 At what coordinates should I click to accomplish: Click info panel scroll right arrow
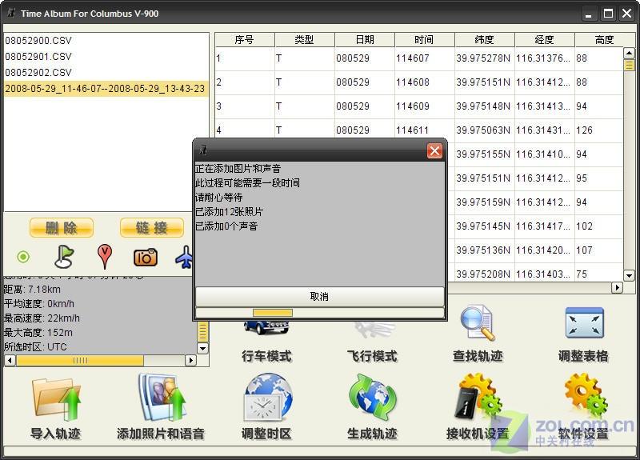(190, 361)
